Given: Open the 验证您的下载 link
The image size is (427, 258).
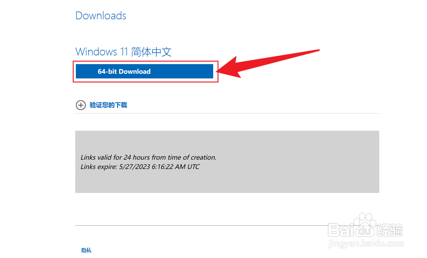Looking at the screenshot, I should (108, 105).
